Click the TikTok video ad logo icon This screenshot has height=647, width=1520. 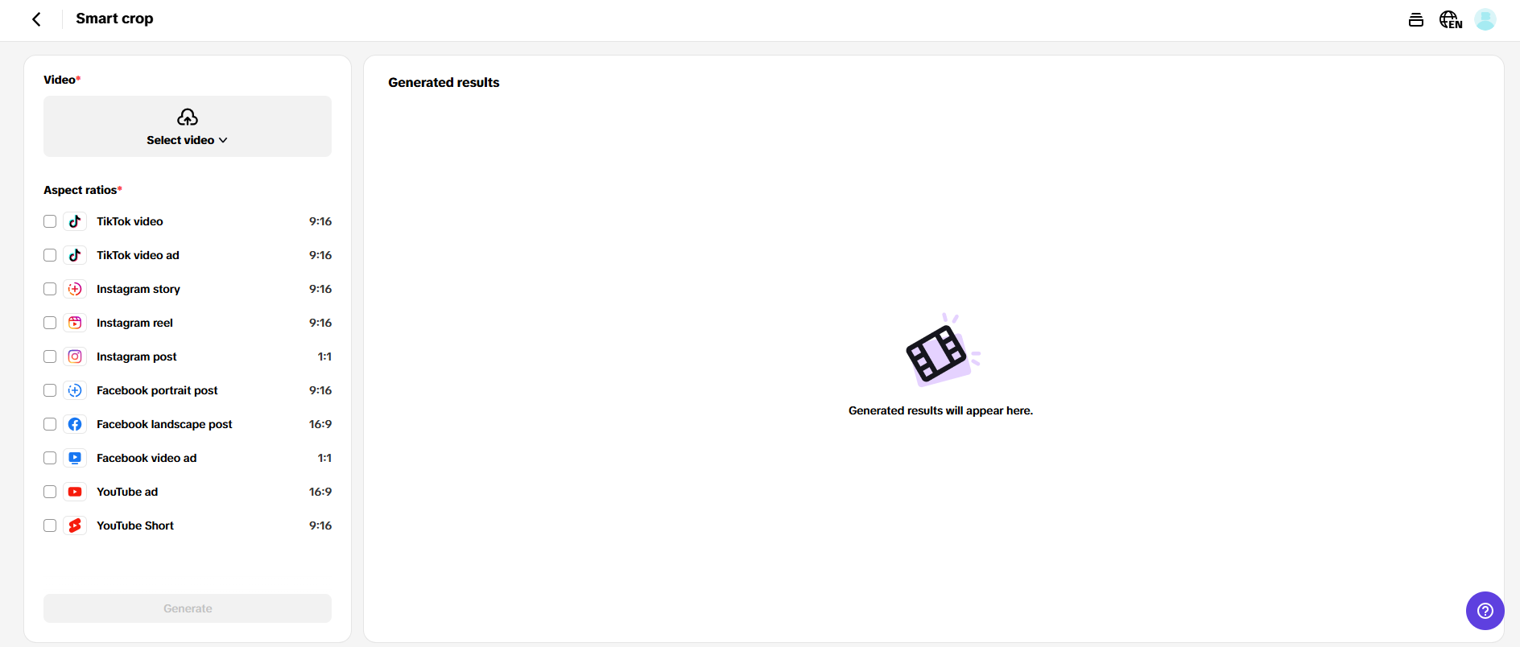75,255
